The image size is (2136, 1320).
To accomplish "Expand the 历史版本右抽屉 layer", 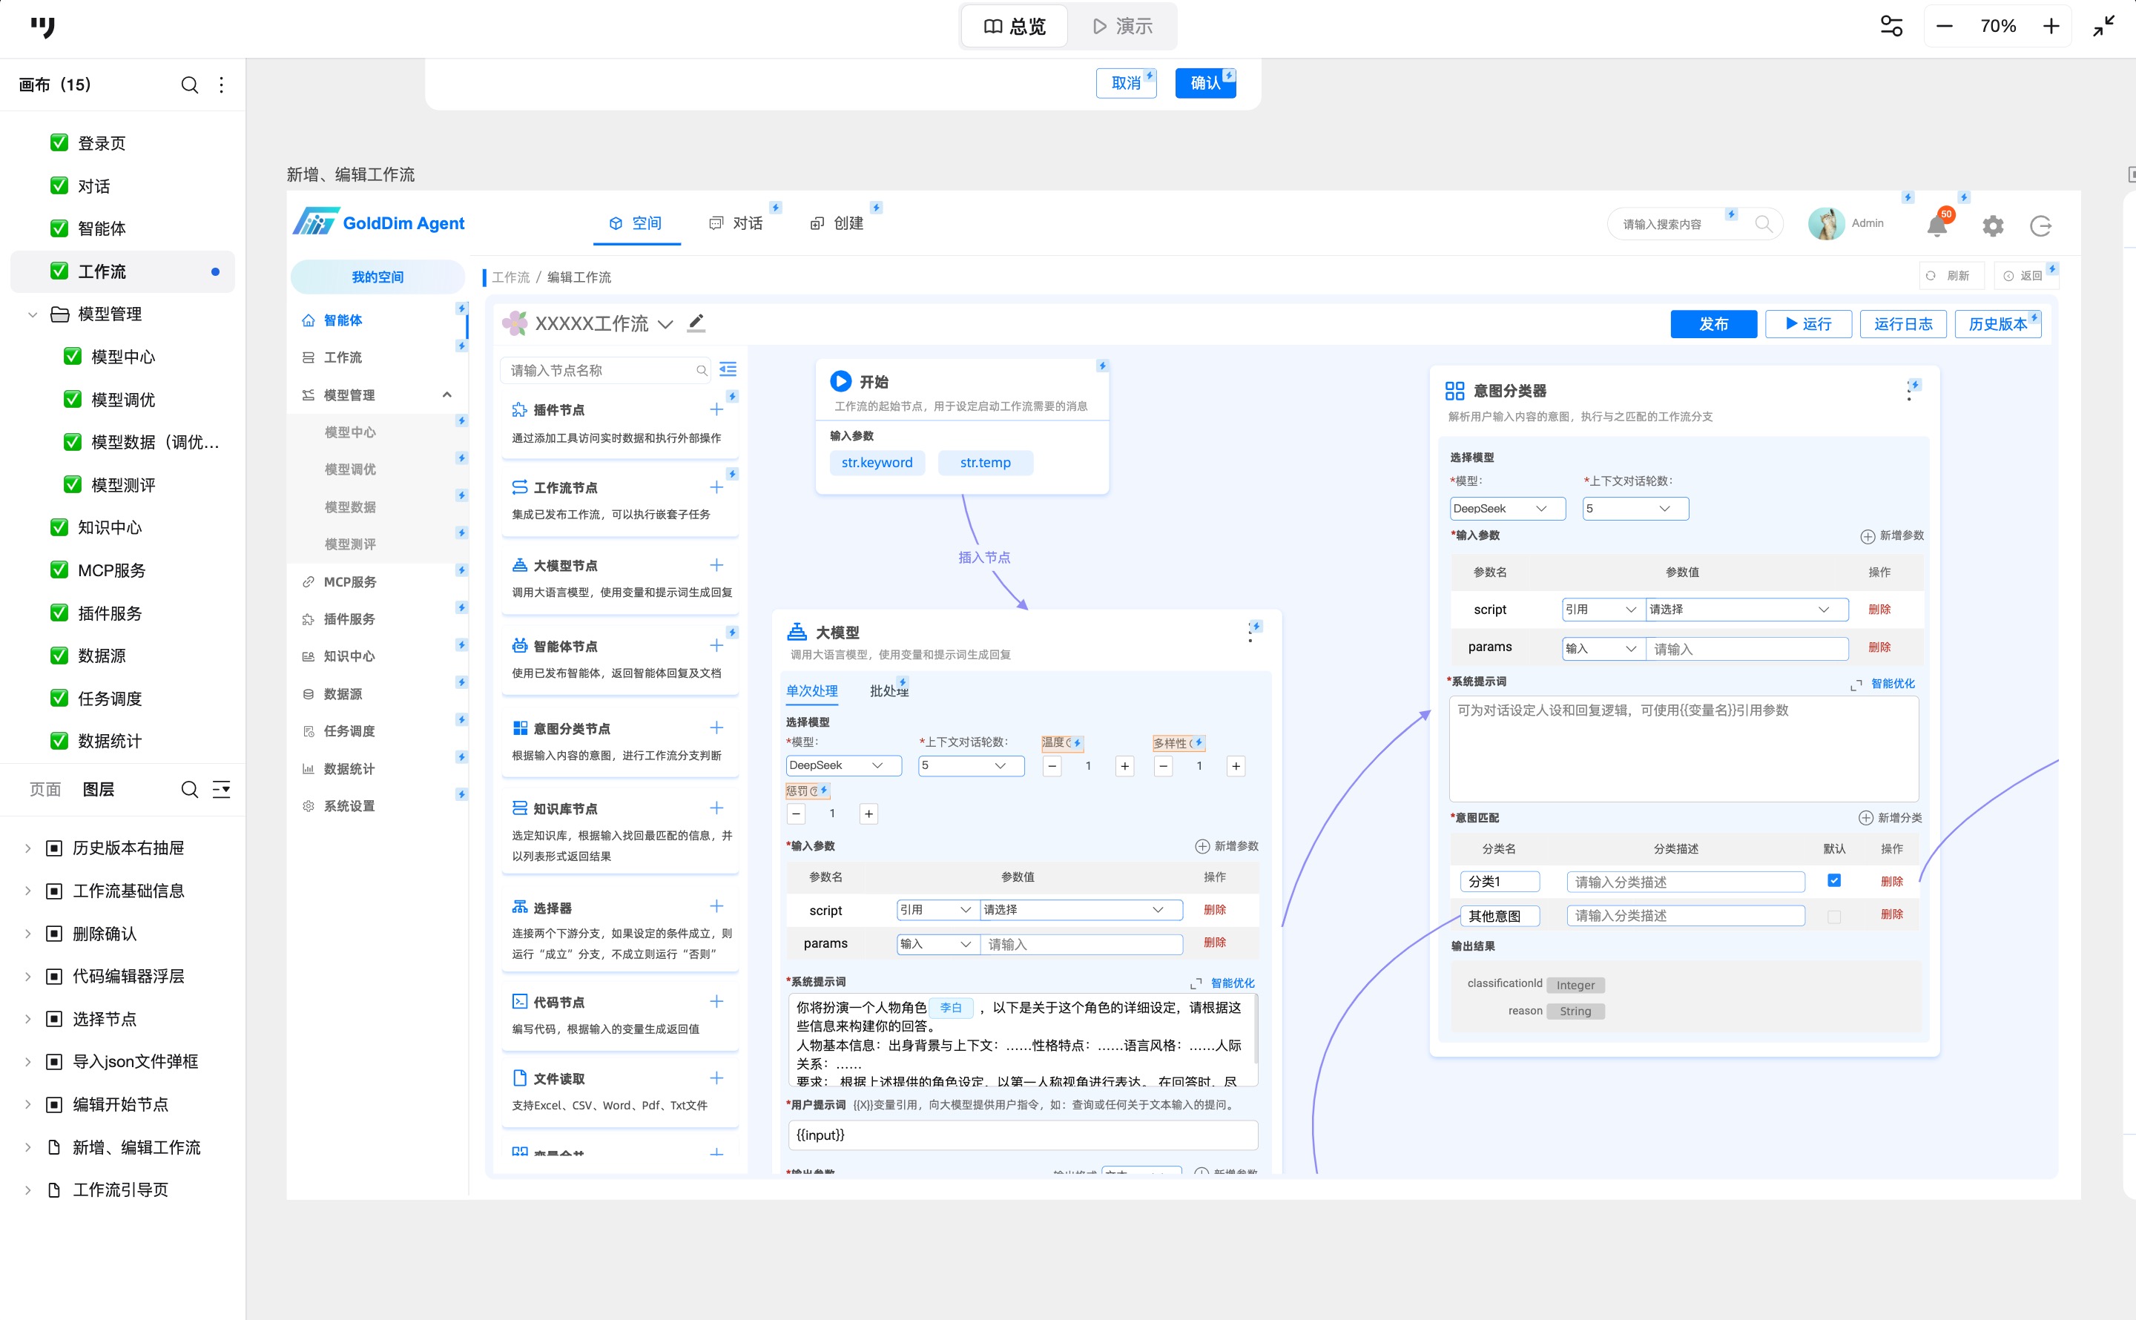I will (28, 848).
